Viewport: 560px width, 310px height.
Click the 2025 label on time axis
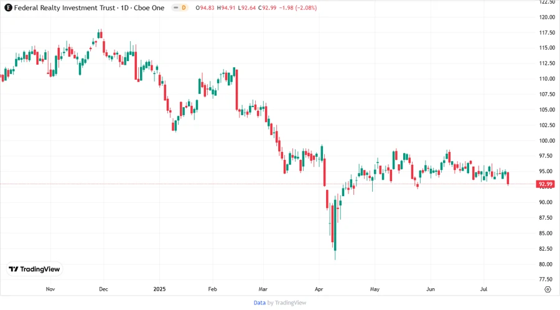tap(159, 289)
